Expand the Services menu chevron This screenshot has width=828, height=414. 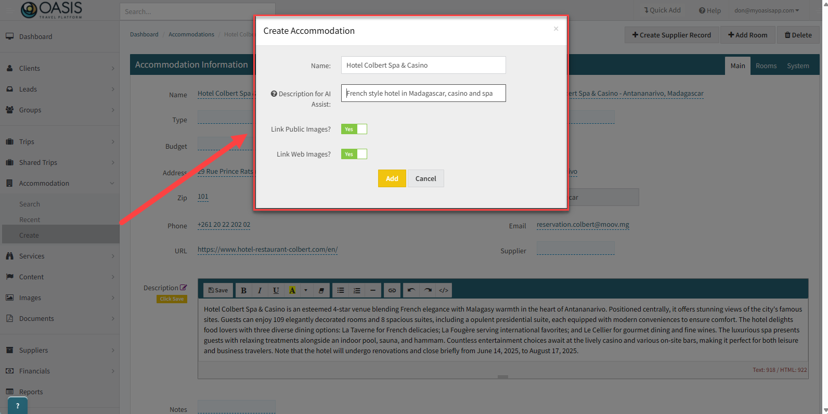[x=113, y=256]
